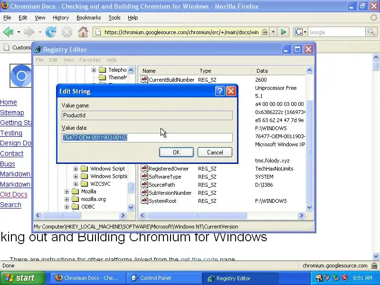
Task: Click the Name column header
Action: click(167, 71)
